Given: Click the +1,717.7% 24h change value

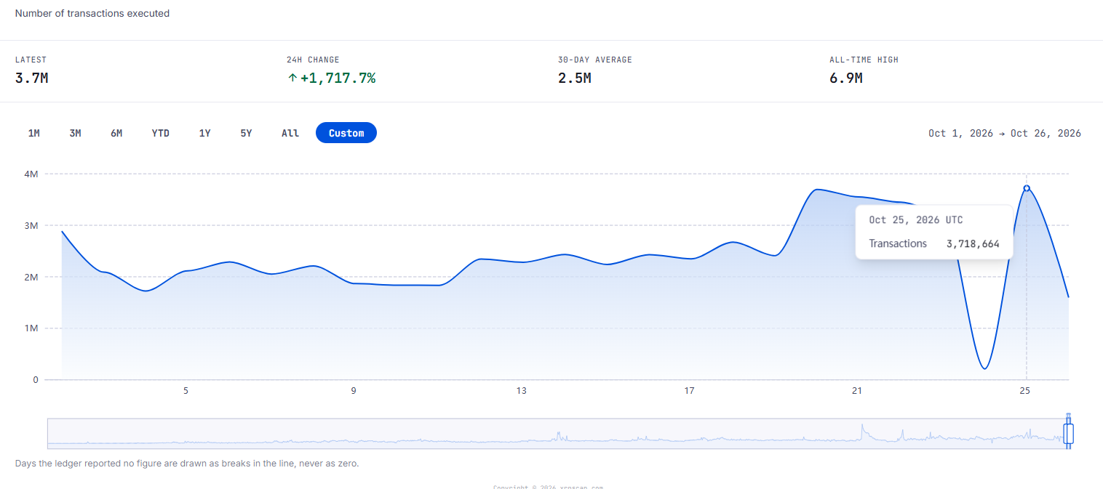Looking at the screenshot, I should (338, 78).
